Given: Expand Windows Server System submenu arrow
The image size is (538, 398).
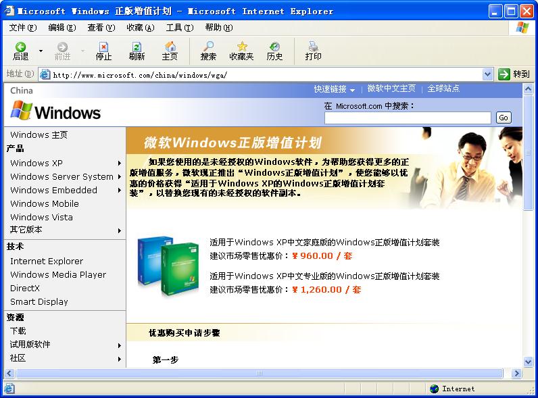Looking at the screenshot, I should (x=120, y=176).
